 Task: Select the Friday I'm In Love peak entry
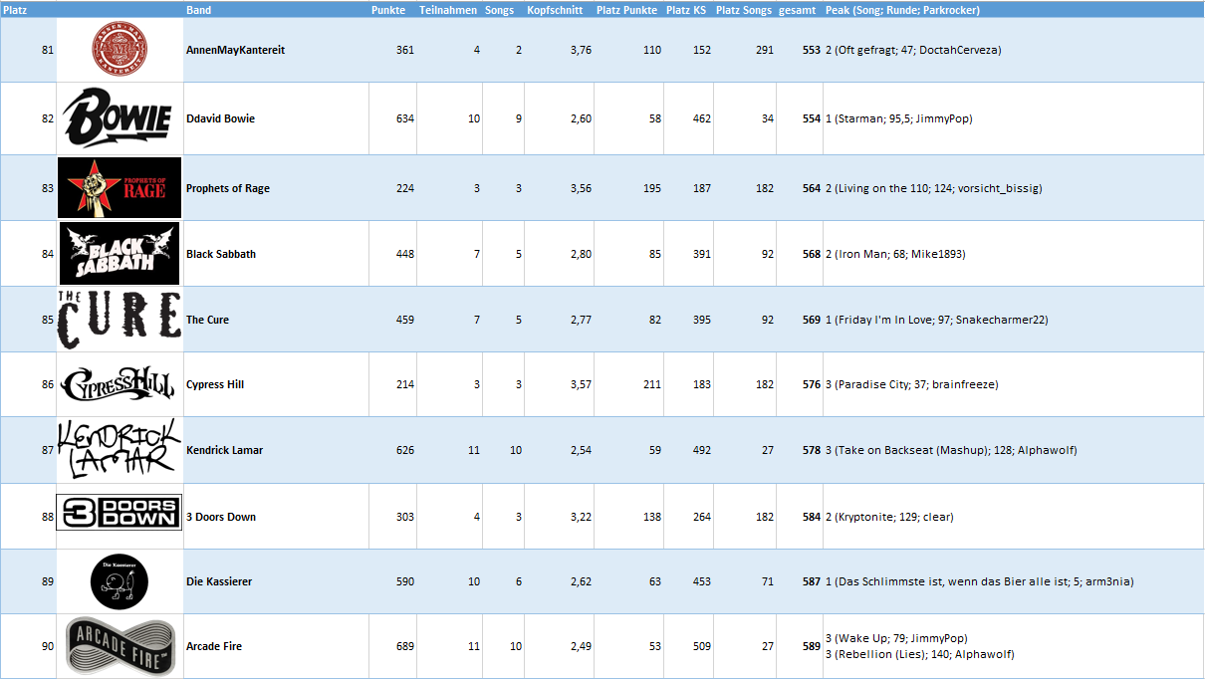pos(937,320)
